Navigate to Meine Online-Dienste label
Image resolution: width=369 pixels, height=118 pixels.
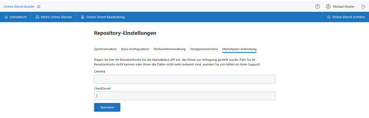point(56,17)
